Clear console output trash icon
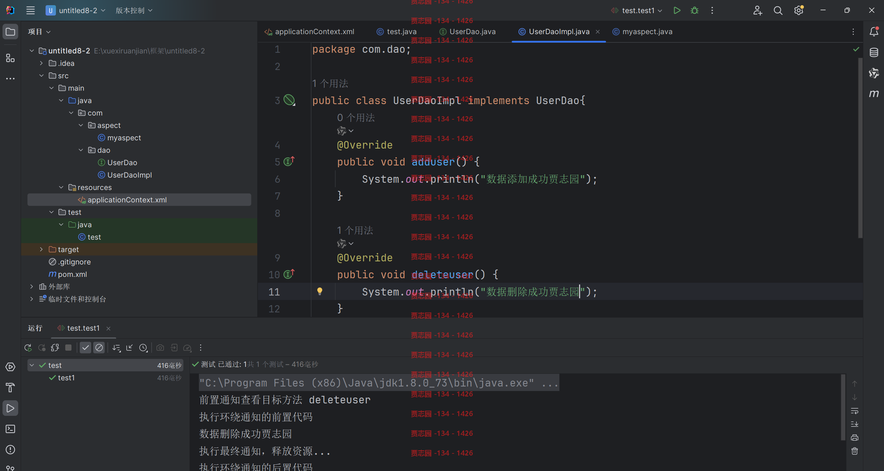Screen dimensions: 884x471 [x=855, y=451]
